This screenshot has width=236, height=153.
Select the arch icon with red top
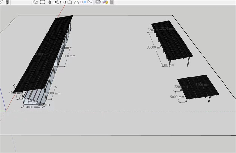[x=76, y=2]
